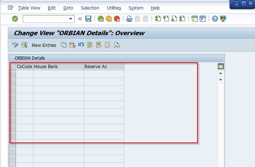Go to Previous Page icon

tap(166, 19)
